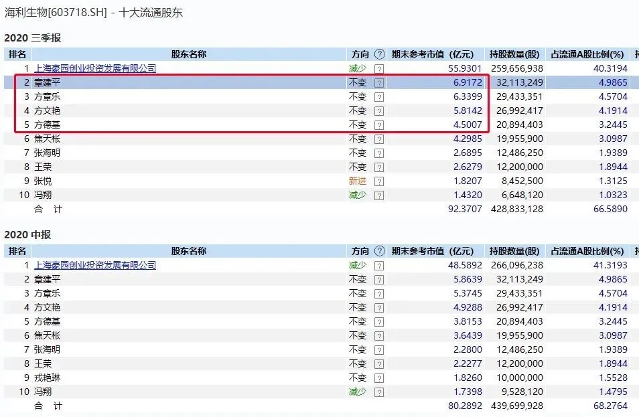Click 三季报 total 428,833,128 cell
Screen dimensions: 639x417
[x=517, y=209]
